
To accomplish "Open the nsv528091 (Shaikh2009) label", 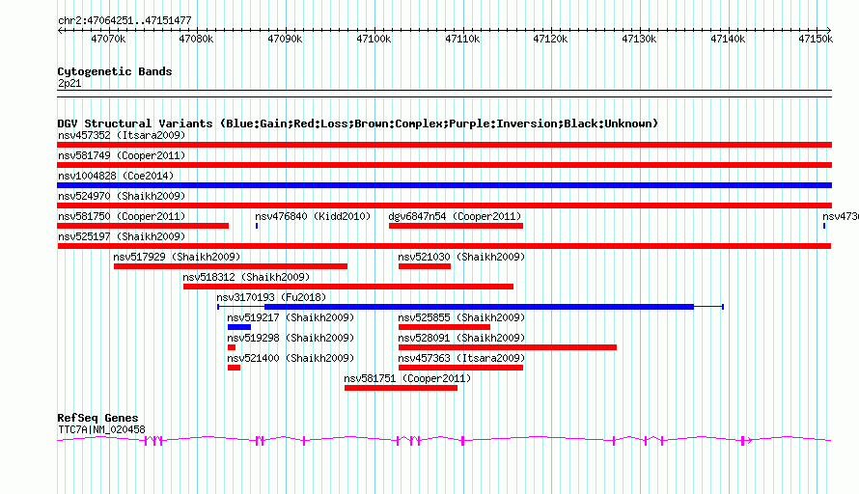I will tap(461, 338).
